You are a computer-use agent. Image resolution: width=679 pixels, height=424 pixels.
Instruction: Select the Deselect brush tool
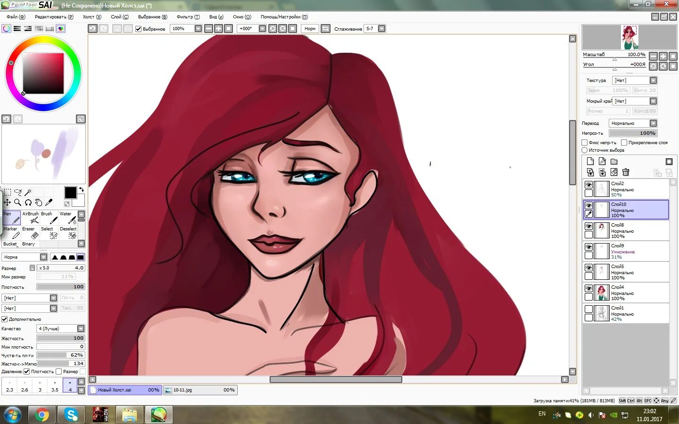point(68,233)
